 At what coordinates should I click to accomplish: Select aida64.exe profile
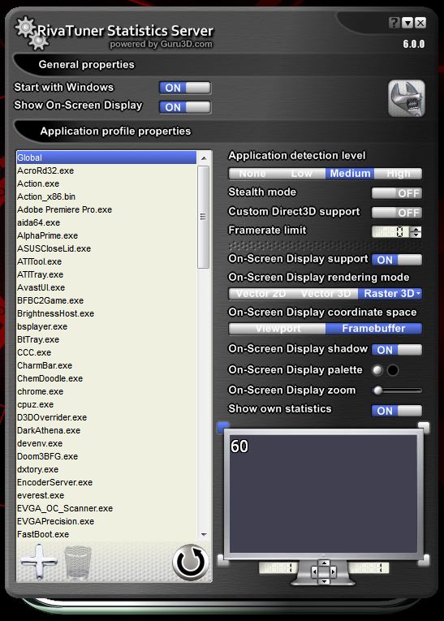pyautogui.click(x=106, y=222)
